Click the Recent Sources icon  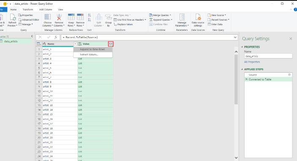209,20
